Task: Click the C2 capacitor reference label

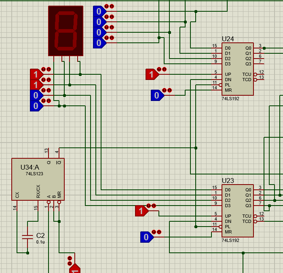Action: [x=40, y=235]
